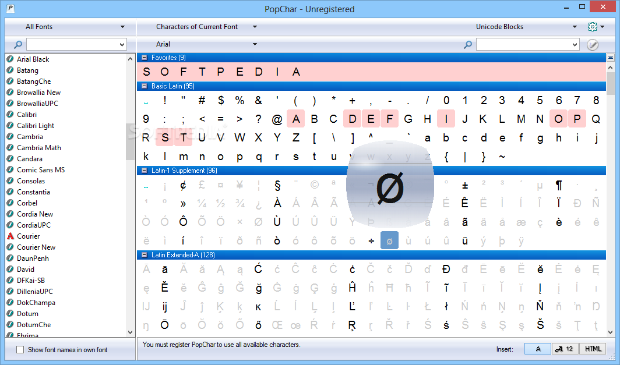Select DilleniaUPC in font list
The image size is (620, 365).
pyautogui.click(x=35, y=292)
